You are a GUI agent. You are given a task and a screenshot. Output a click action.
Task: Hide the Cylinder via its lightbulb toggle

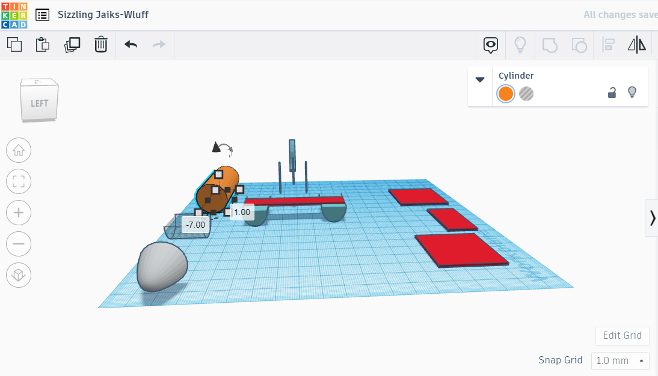[632, 92]
